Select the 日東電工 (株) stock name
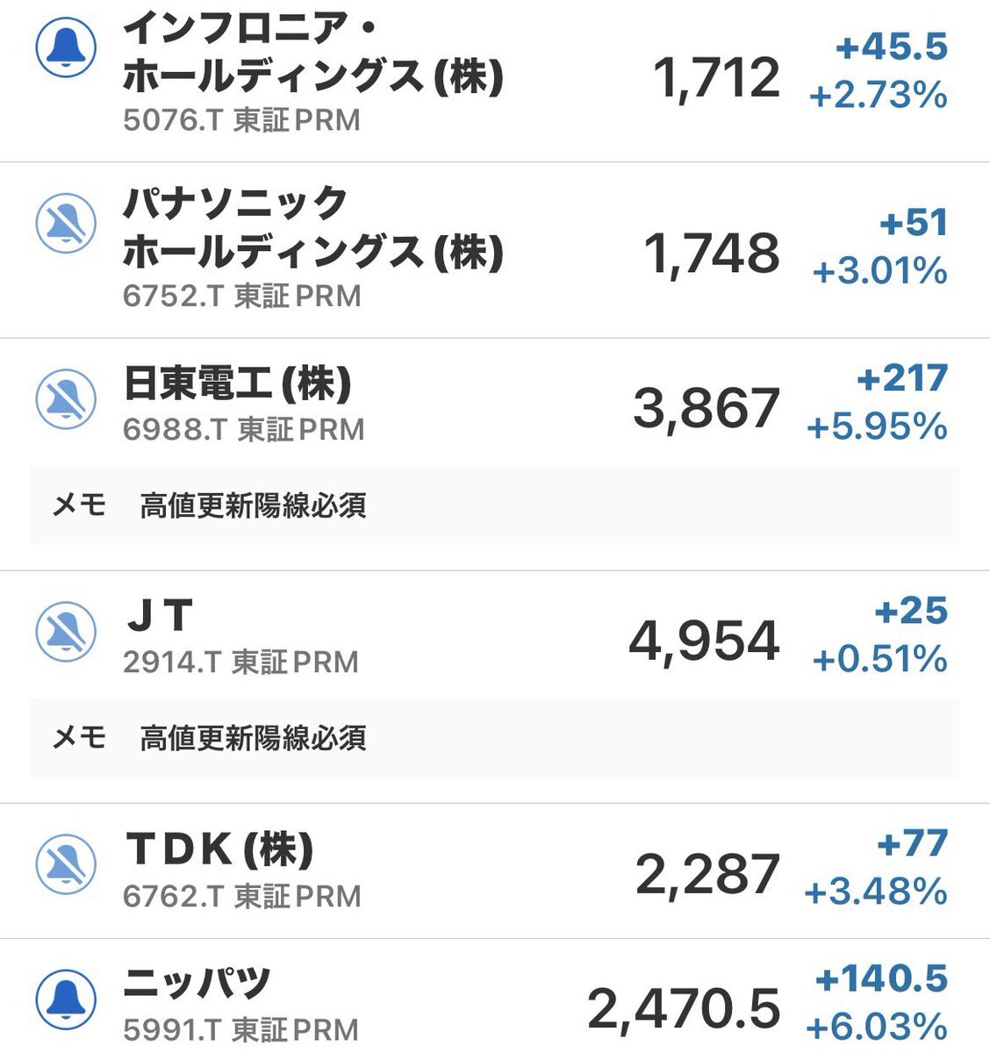The image size is (990, 1053). click(x=238, y=384)
